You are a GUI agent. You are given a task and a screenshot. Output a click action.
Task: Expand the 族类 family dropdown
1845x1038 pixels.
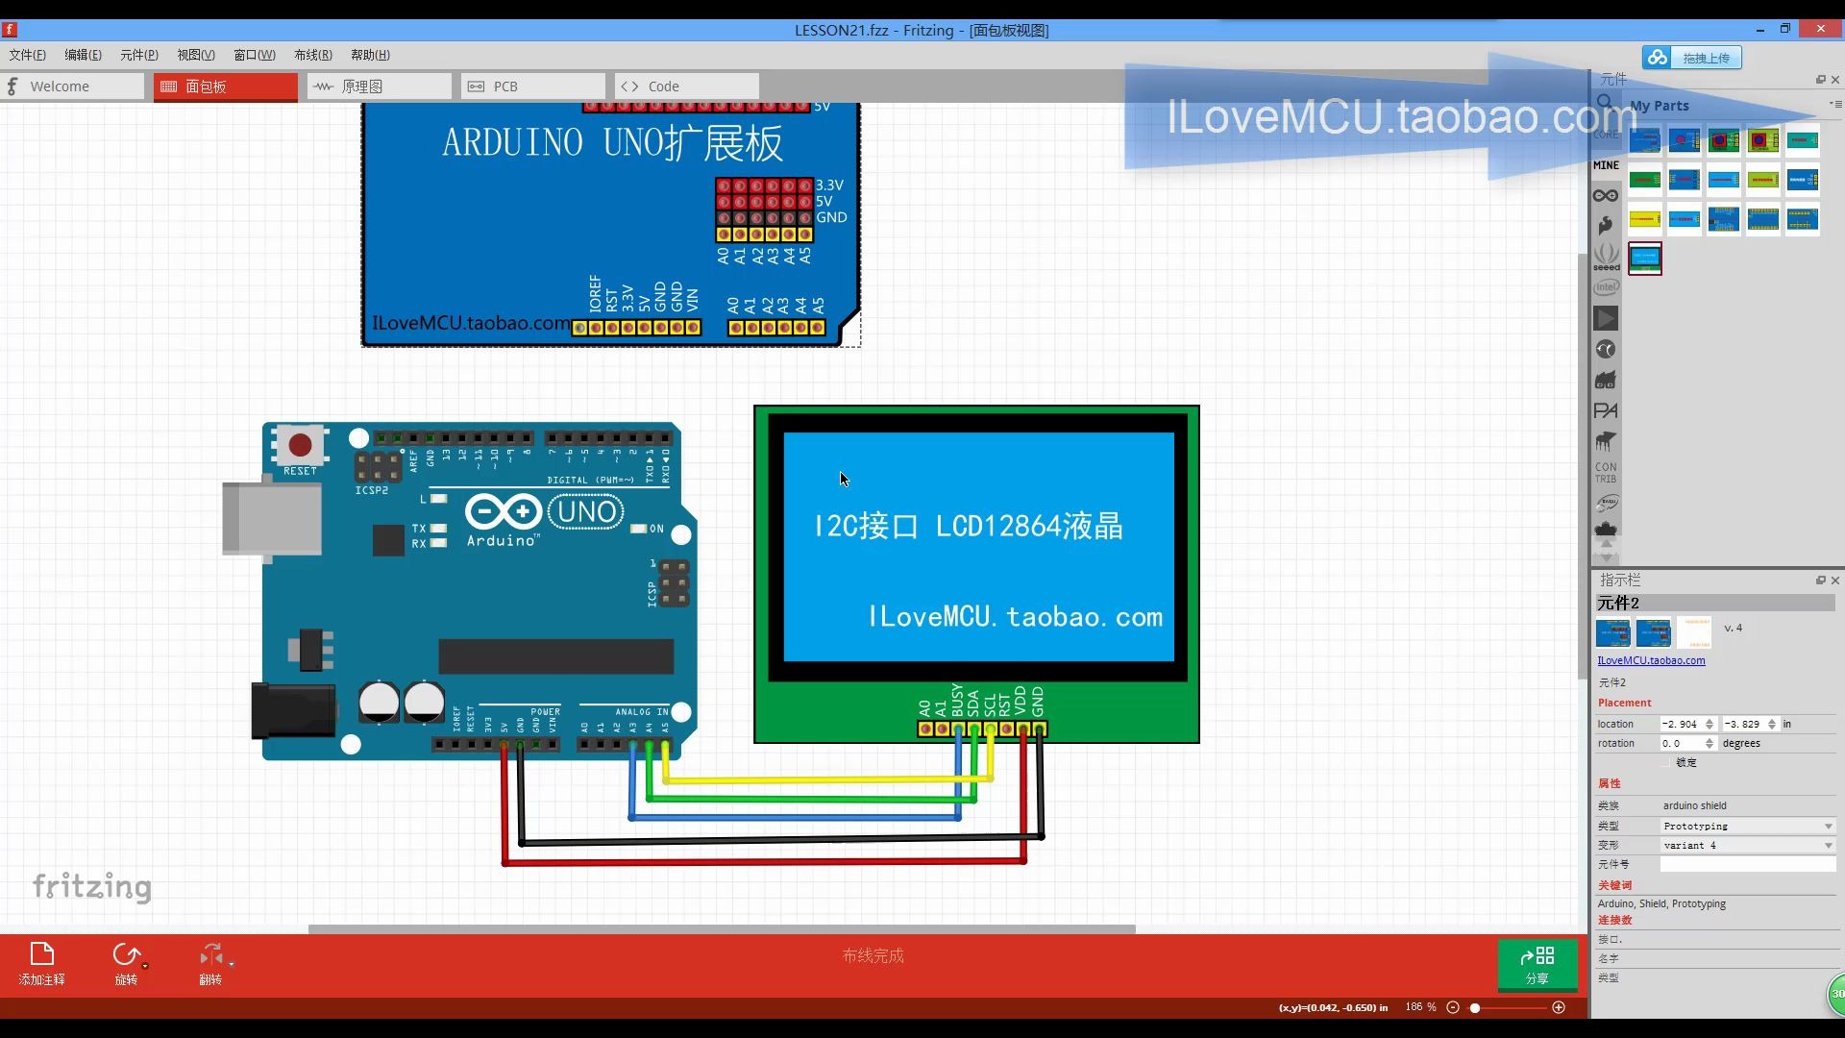pos(1749,804)
